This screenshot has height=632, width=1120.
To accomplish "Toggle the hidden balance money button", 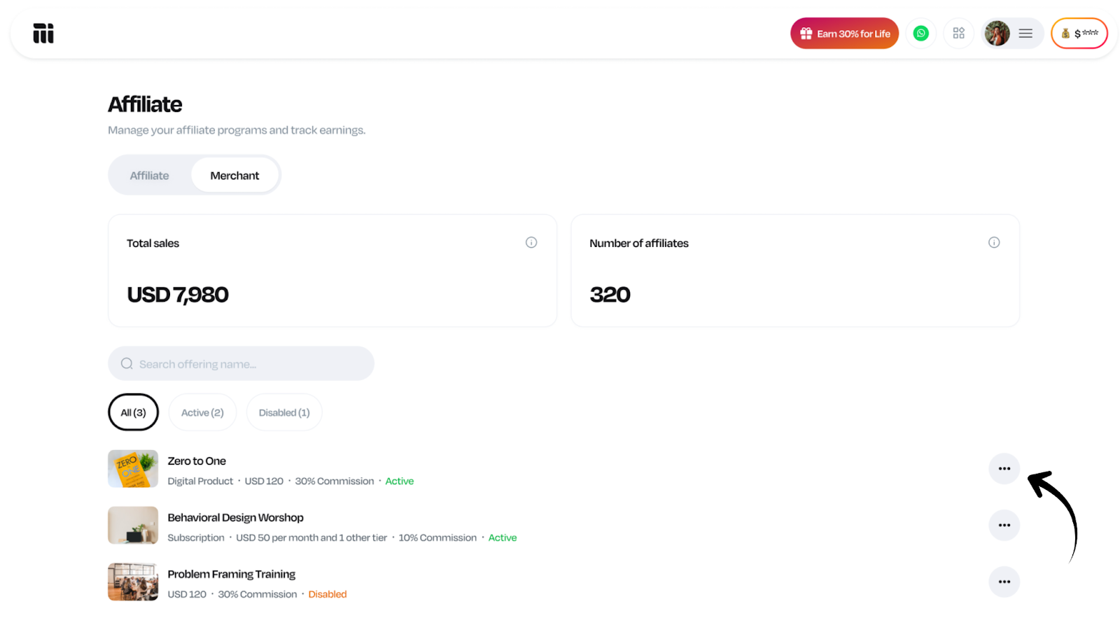I will click(x=1079, y=34).
